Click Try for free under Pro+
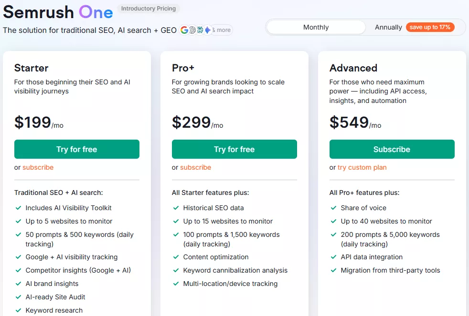This screenshot has height=316, width=469. [234, 149]
